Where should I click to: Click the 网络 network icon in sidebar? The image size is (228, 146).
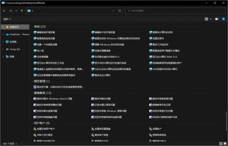coord(7,57)
